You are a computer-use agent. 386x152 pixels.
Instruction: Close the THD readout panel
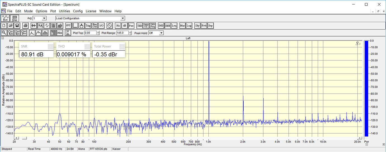pos(87,47)
